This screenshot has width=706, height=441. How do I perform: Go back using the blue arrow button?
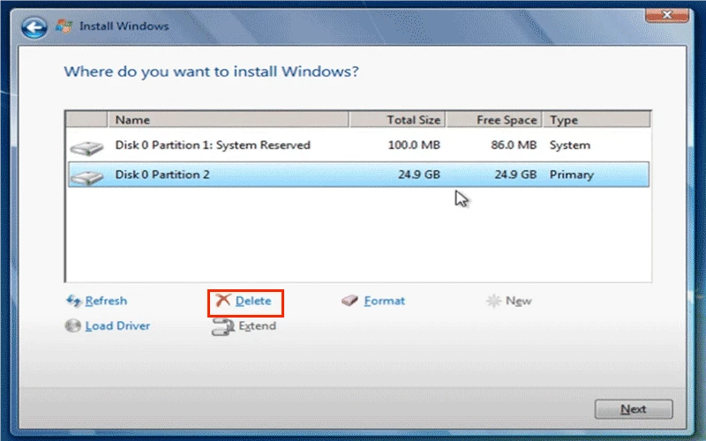coord(34,27)
